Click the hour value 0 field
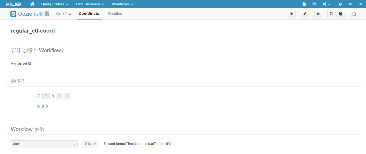 point(59,96)
